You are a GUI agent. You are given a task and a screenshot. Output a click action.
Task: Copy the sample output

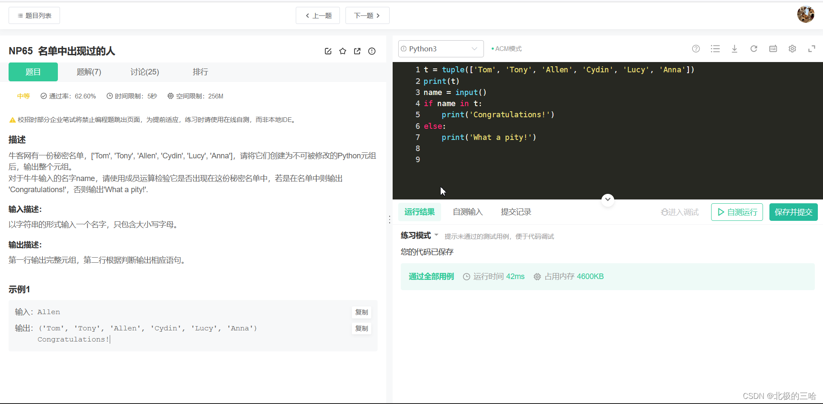[361, 329]
